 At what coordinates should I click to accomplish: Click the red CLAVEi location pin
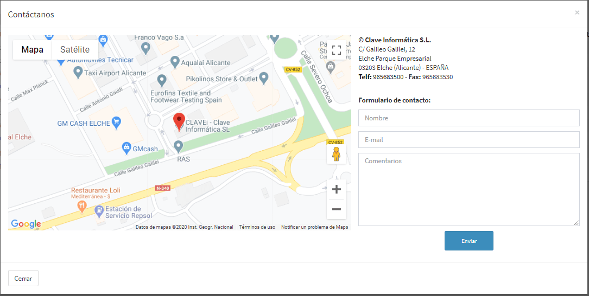pos(179,121)
